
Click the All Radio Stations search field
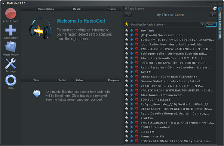click(x=168, y=9)
